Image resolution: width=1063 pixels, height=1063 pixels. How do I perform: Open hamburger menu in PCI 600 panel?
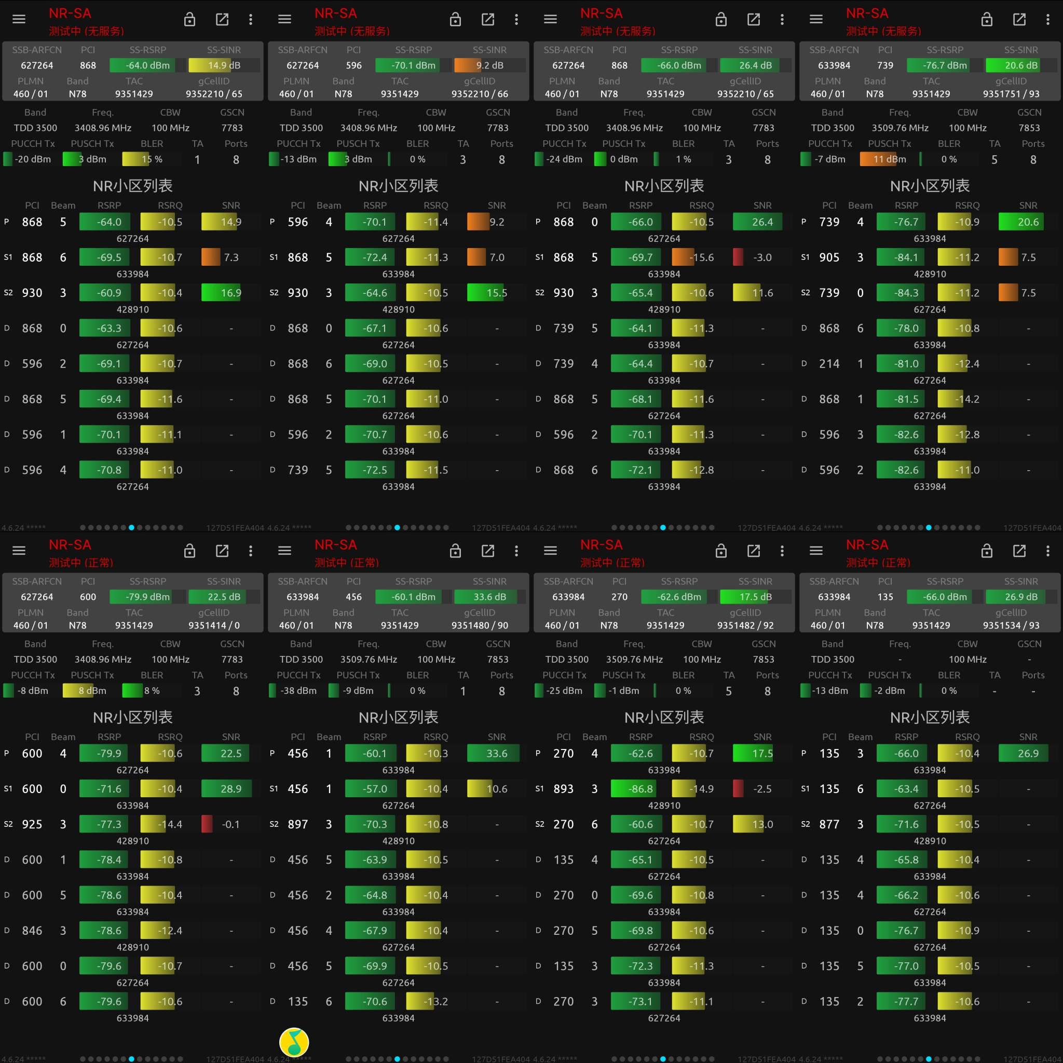pos(19,551)
